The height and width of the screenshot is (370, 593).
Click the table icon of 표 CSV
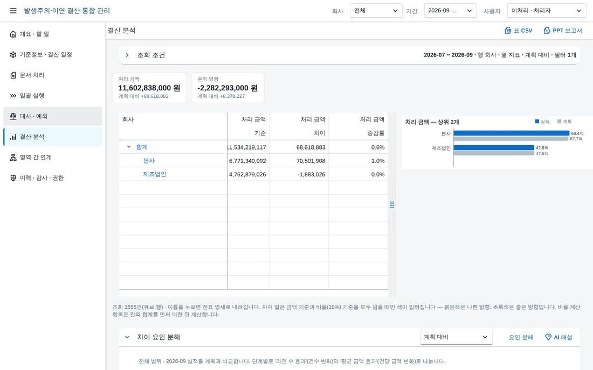point(508,31)
